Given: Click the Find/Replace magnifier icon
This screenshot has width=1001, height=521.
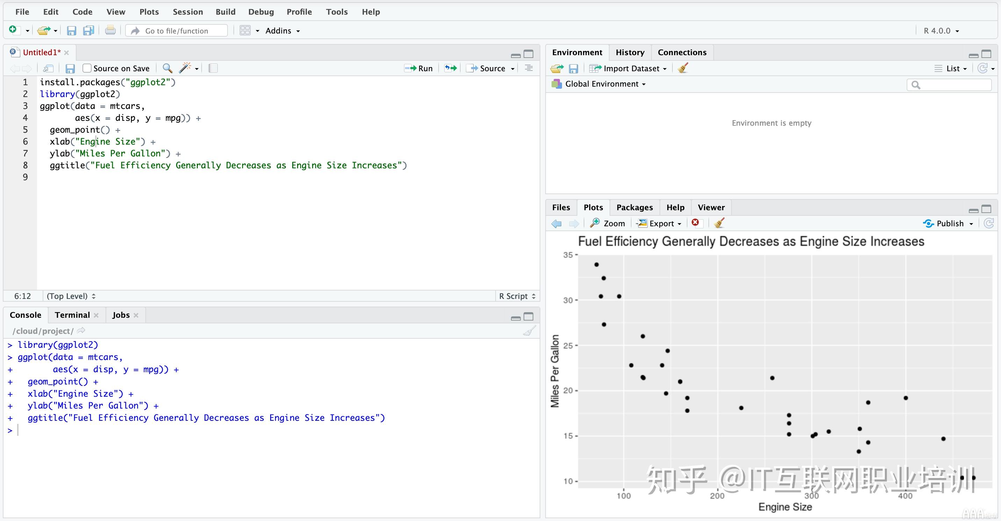Looking at the screenshot, I should (167, 68).
